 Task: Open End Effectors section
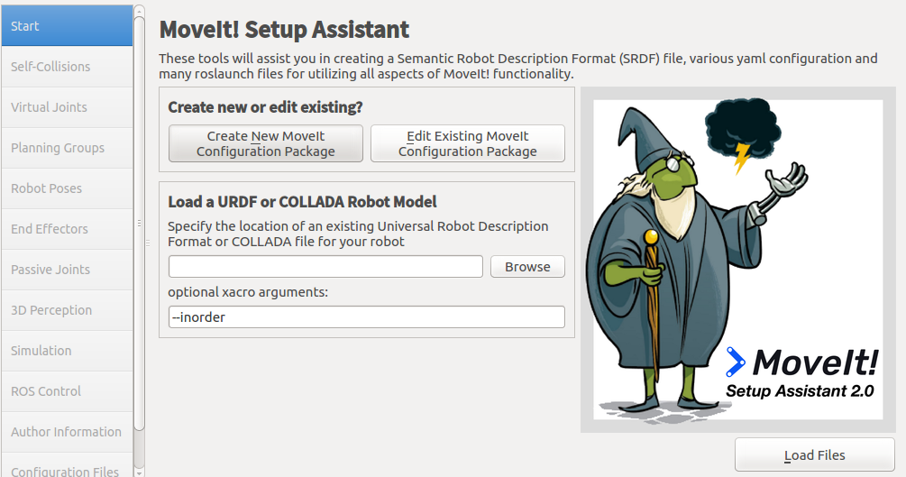67,228
